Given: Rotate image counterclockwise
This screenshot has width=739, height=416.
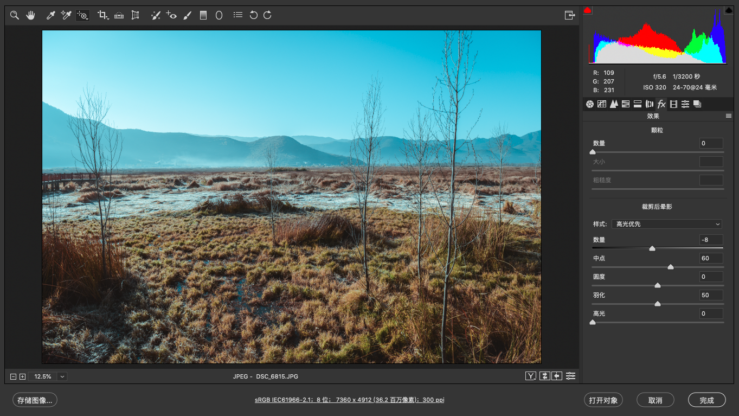Looking at the screenshot, I should [253, 15].
